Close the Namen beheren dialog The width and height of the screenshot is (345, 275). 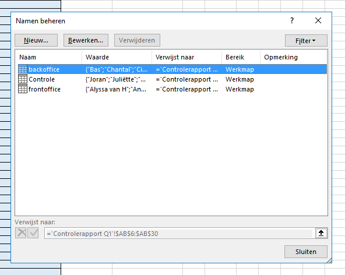(318, 20)
